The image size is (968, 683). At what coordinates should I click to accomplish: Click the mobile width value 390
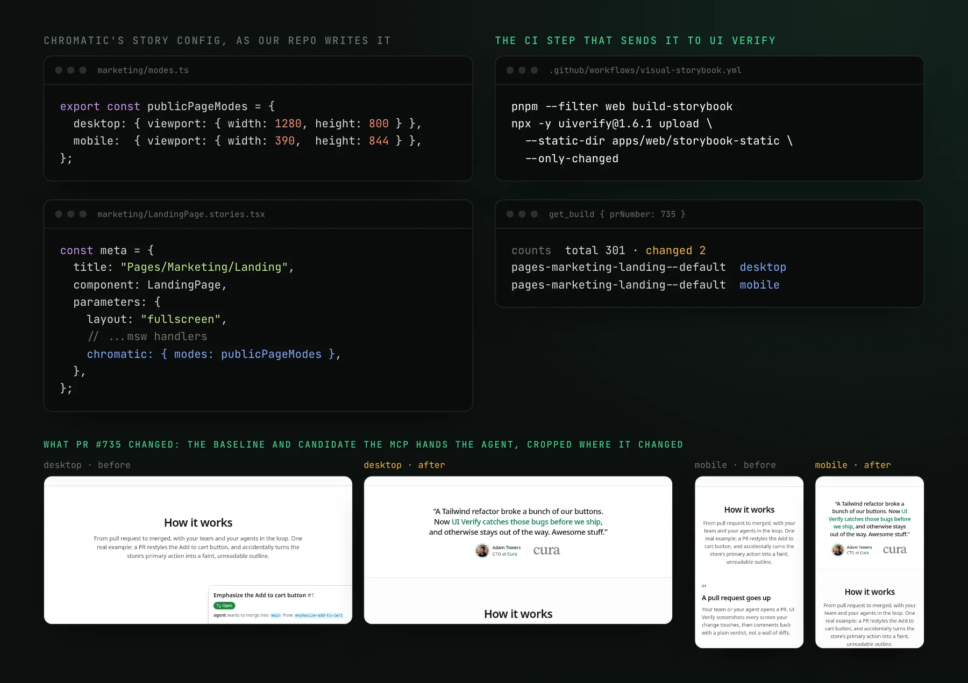point(285,141)
